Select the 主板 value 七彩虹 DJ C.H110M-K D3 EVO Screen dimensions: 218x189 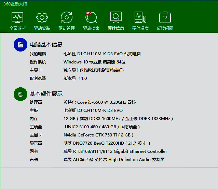93,111
